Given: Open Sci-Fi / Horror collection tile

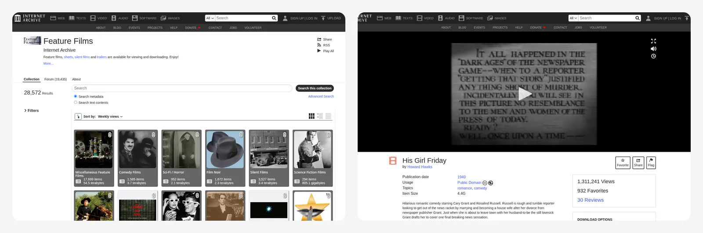Looking at the screenshot, I should (x=181, y=158).
